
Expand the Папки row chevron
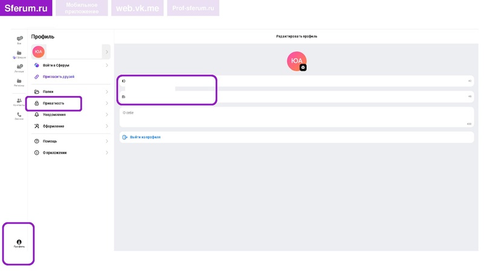click(107, 92)
